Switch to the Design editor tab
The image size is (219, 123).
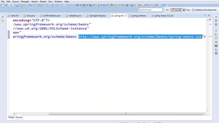point(11,117)
